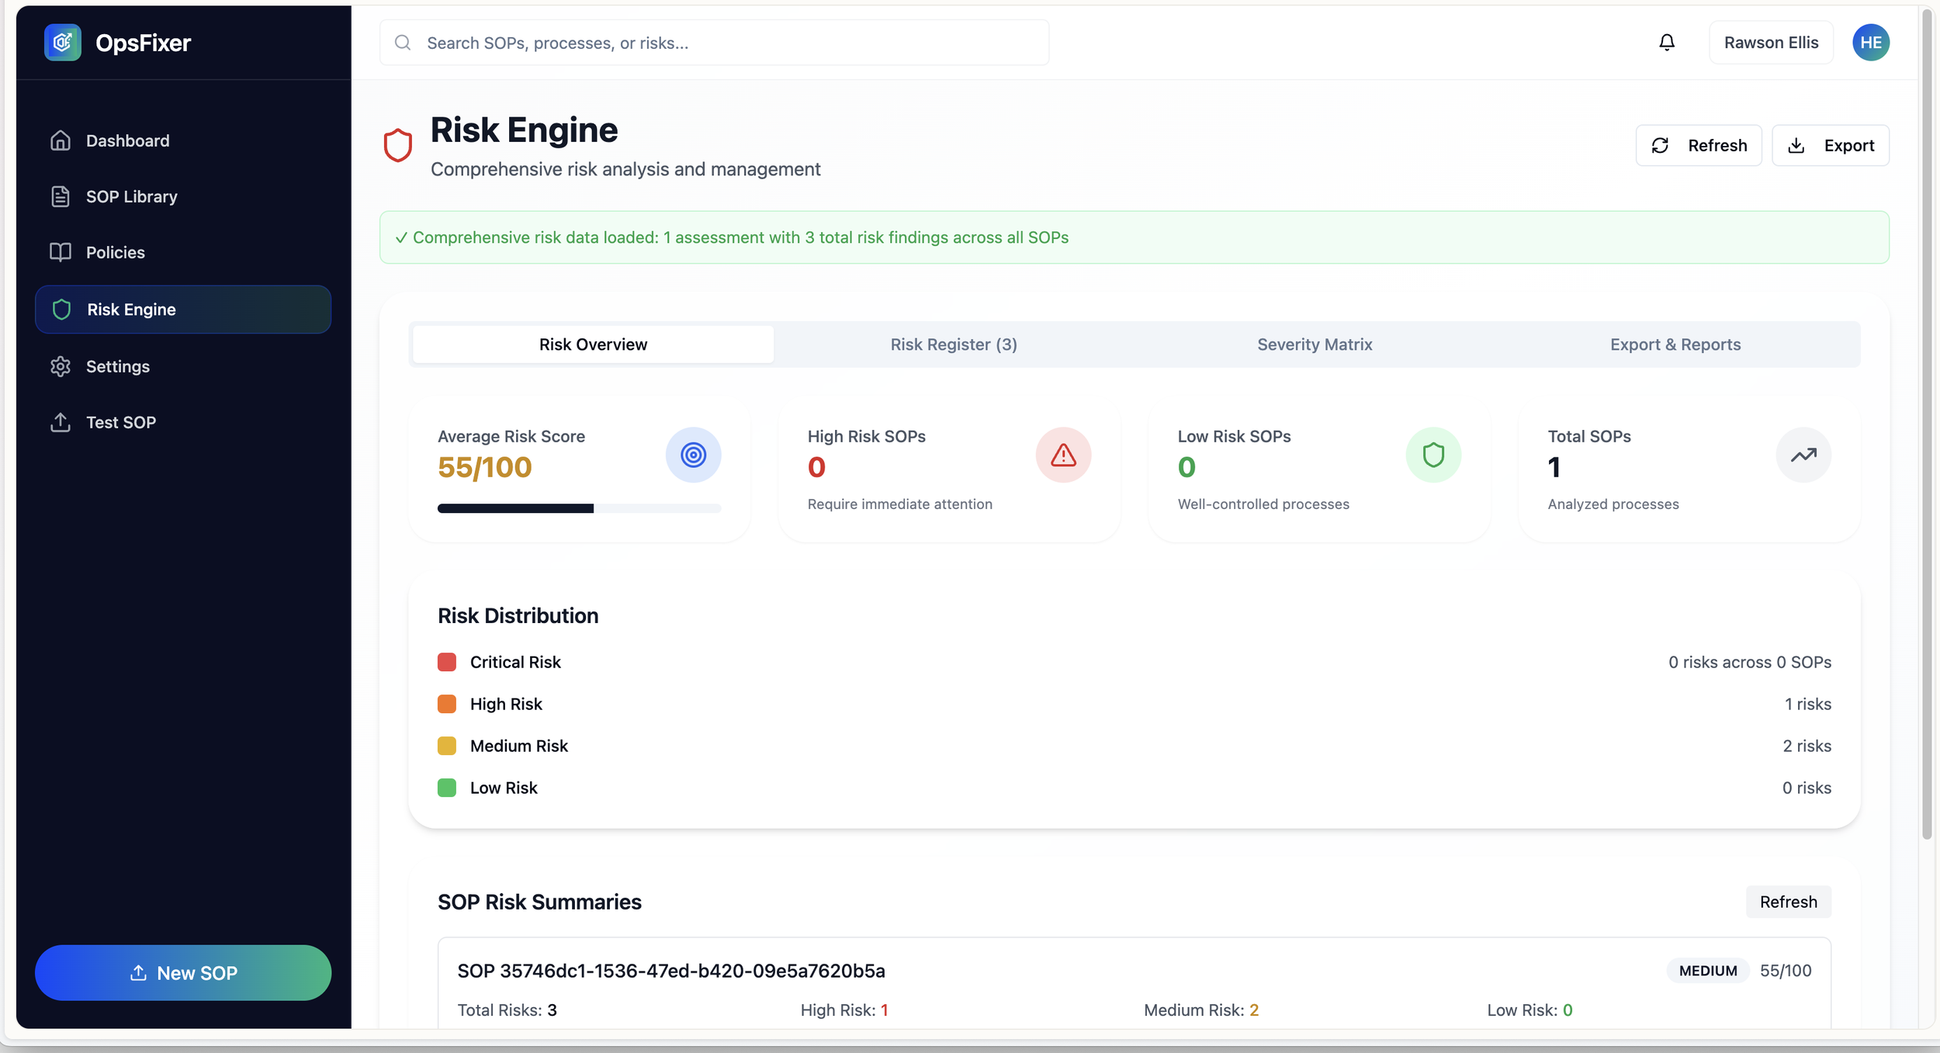This screenshot has width=1940, height=1053.
Task: Click the green shield icon on Low Risk SOPs
Action: (x=1432, y=455)
